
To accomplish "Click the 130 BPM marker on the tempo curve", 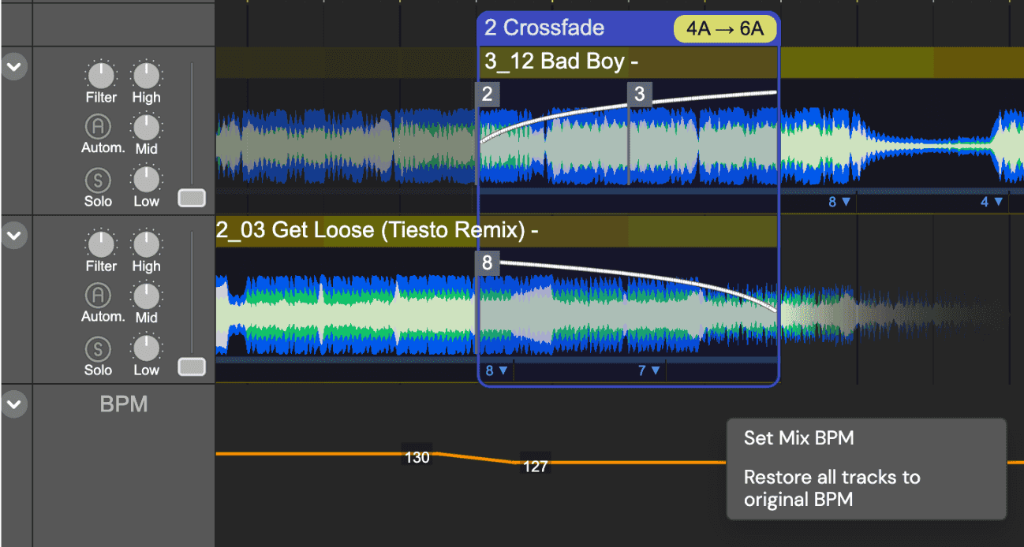I will pos(416,457).
